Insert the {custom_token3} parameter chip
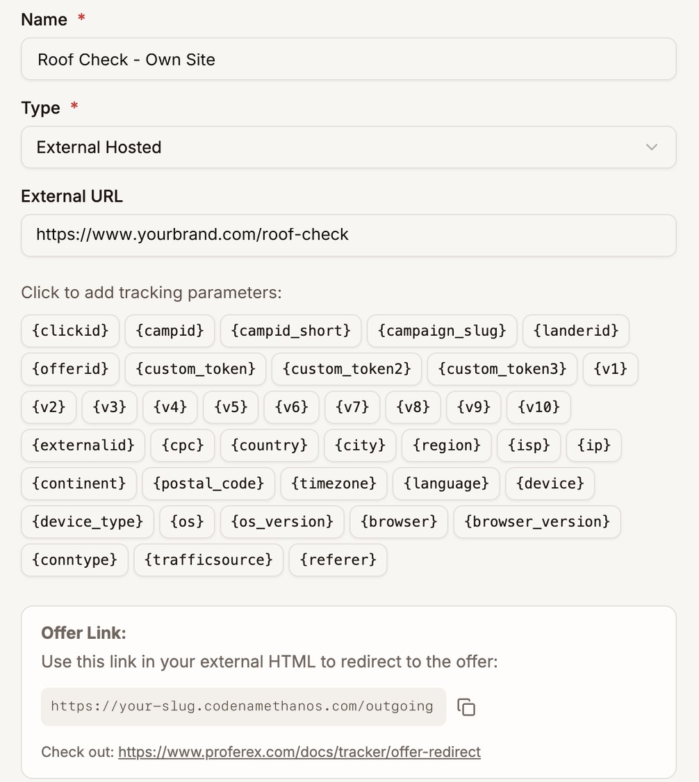The image size is (699, 782). (x=502, y=369)
